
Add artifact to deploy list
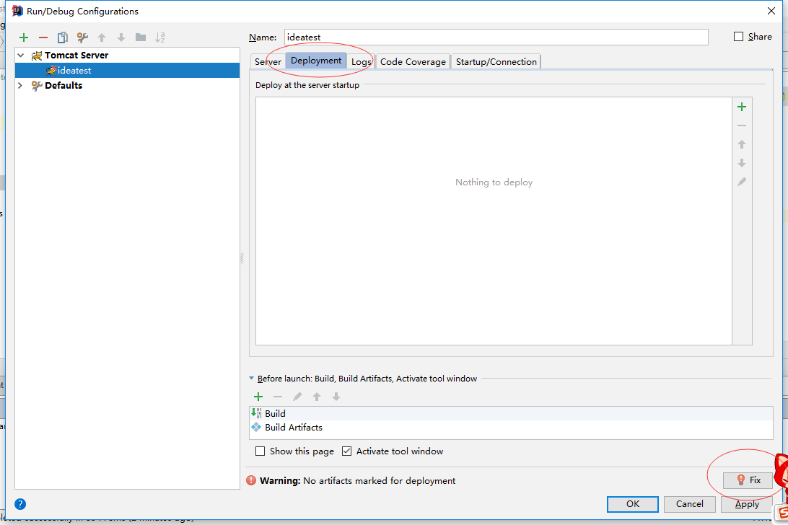point(741,107)
